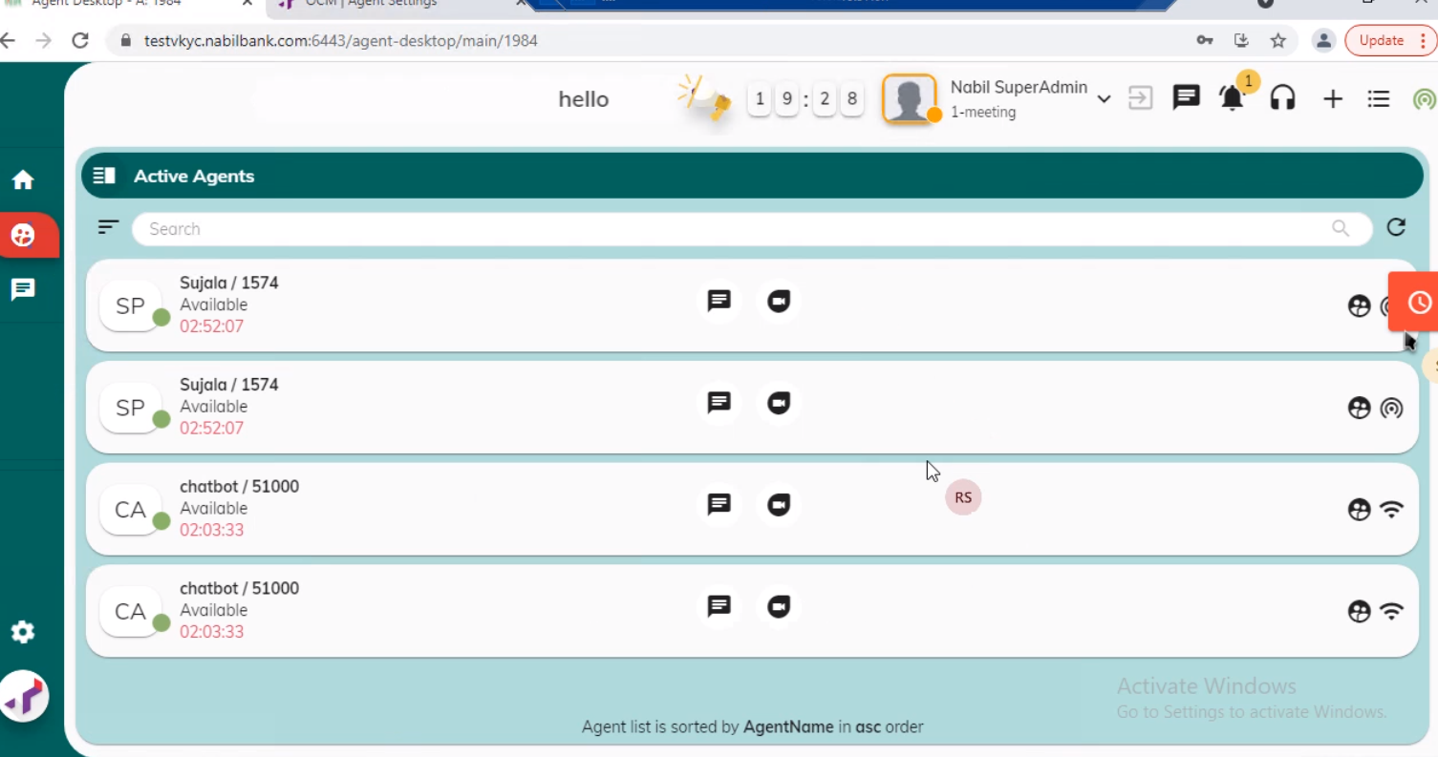Toggle the sort filter icon above the search bar
The width and height of the screenshot is (1438, 757).
pos(108,227)
